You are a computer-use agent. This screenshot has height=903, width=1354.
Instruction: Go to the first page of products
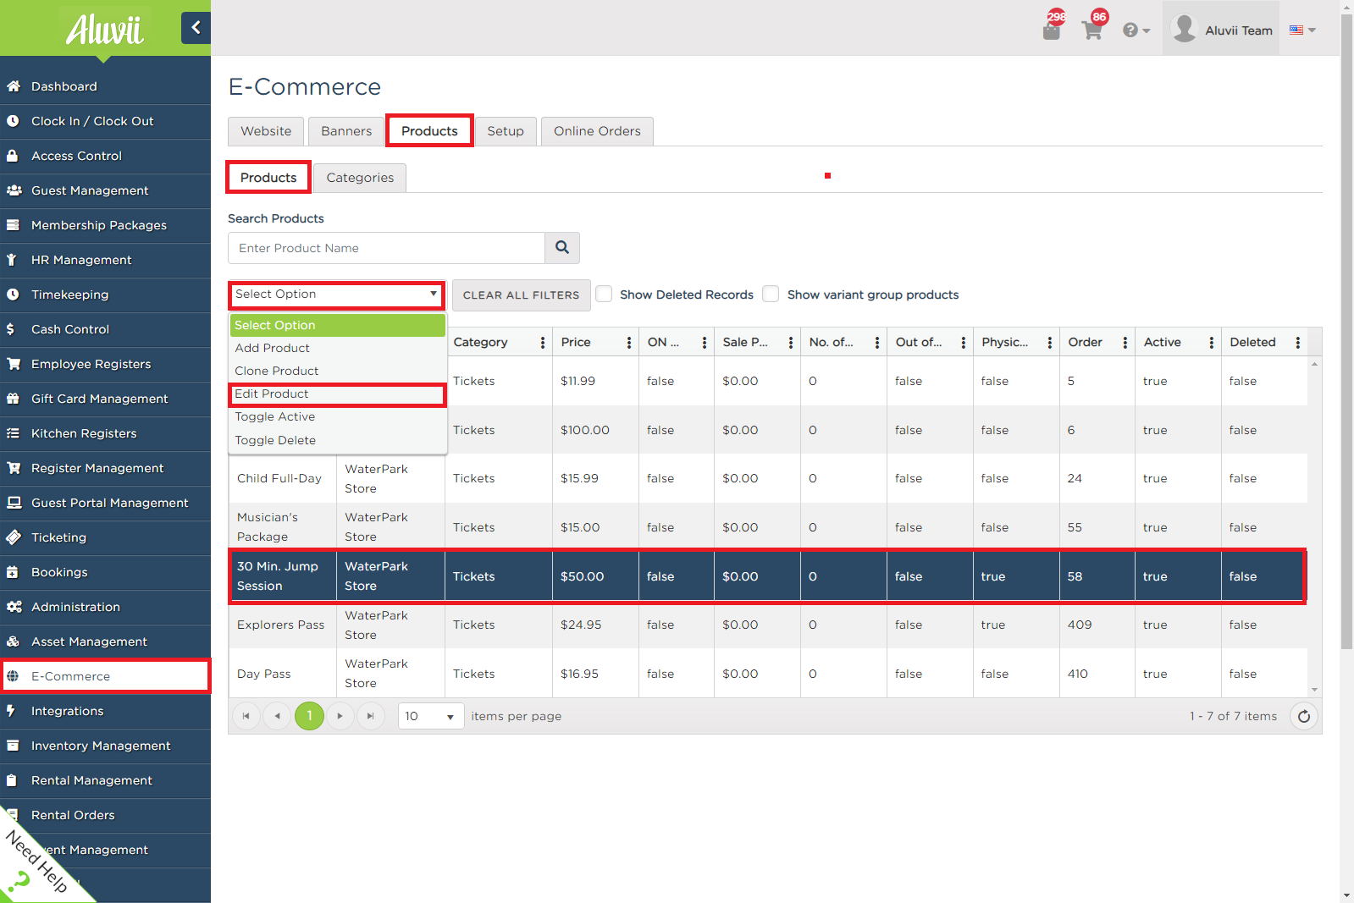point(246,716)
